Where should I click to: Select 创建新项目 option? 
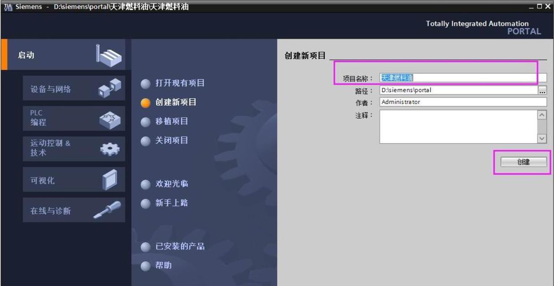169,102
